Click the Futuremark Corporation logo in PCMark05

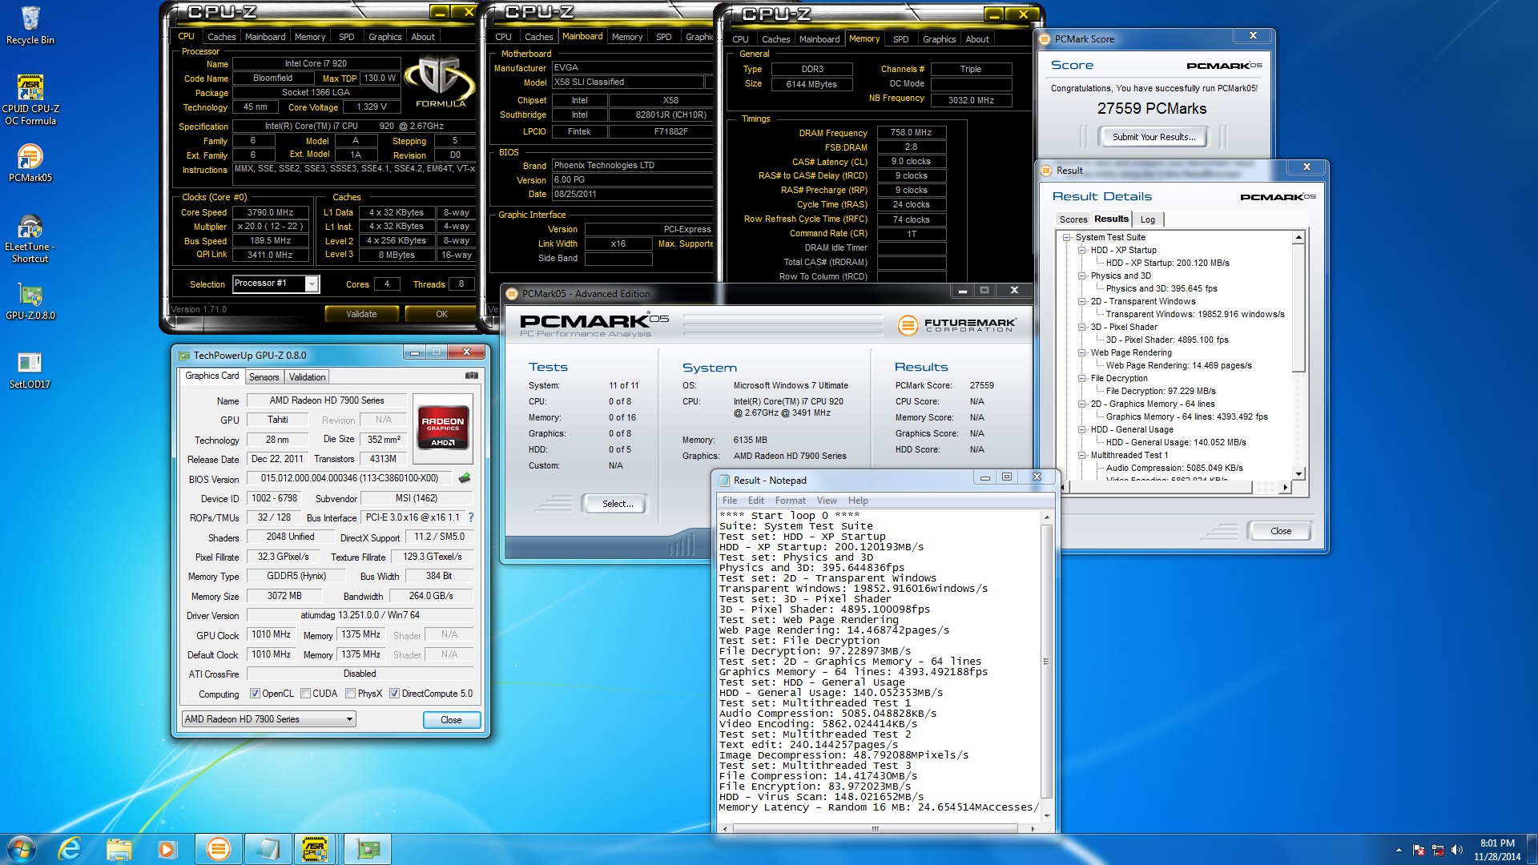pos(956,325)
